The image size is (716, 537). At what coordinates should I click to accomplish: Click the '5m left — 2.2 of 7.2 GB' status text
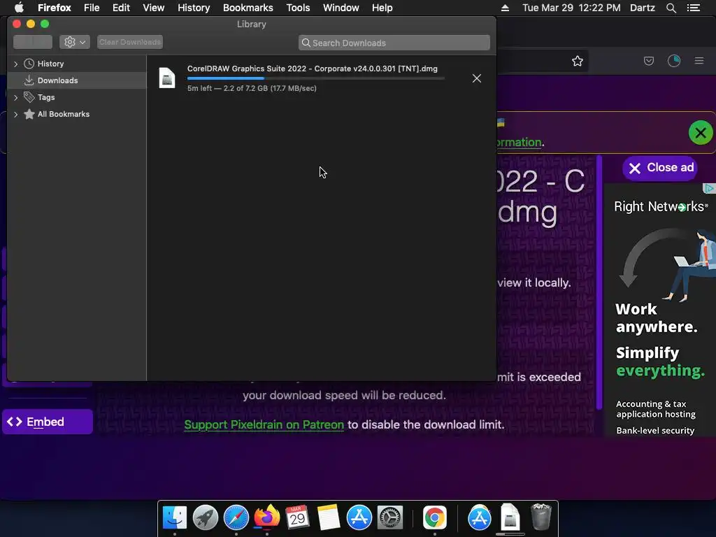252,88
